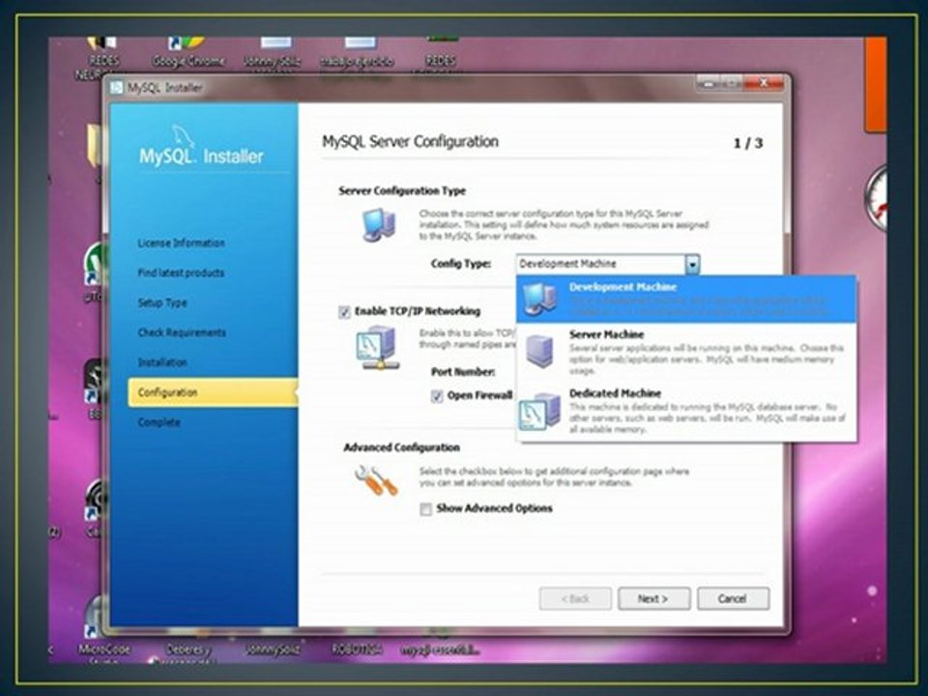Select Dedicated Machine from the list
Image resolution: width=928 pixels, height=696 pixels.
click(686, 411)
